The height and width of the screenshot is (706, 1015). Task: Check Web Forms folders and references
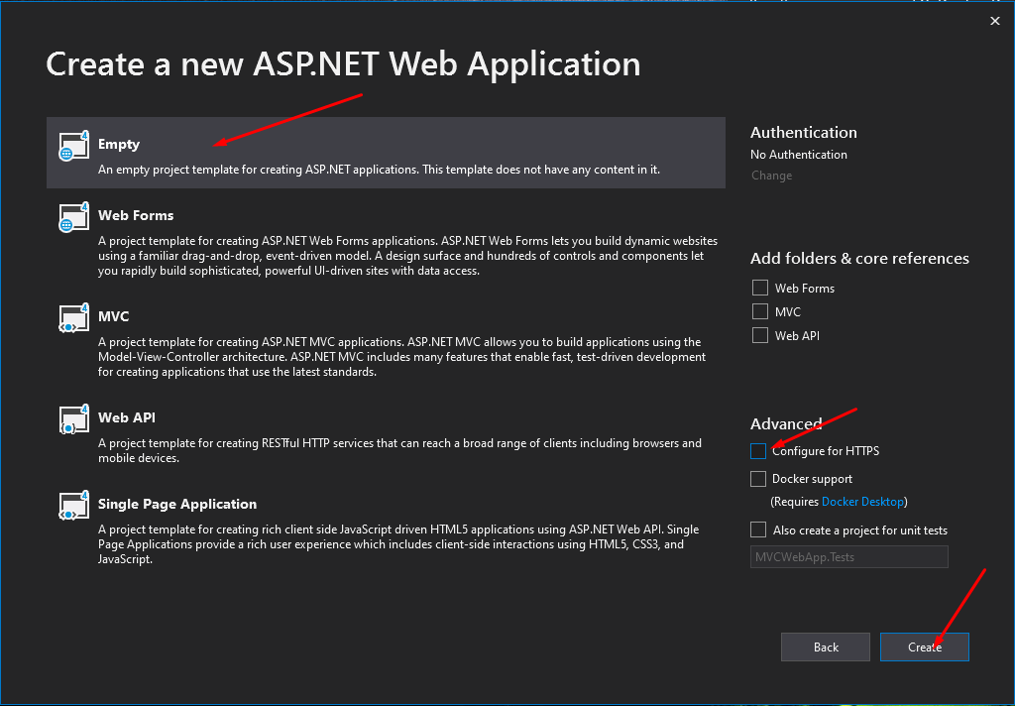(760, 288)
